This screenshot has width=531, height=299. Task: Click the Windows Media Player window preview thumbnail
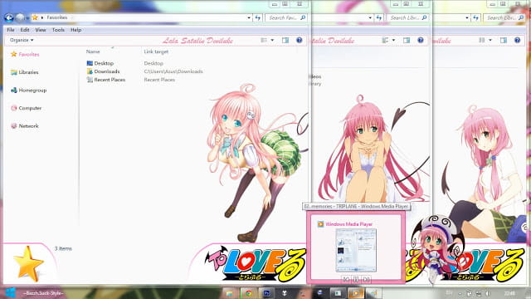click(x=356, y=250)
